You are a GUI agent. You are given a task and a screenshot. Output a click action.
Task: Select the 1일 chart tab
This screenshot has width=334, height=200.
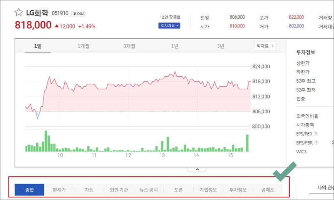(38, 46)
